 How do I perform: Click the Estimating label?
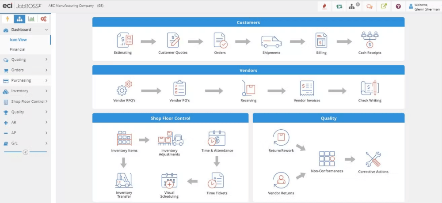click(122, 53)
